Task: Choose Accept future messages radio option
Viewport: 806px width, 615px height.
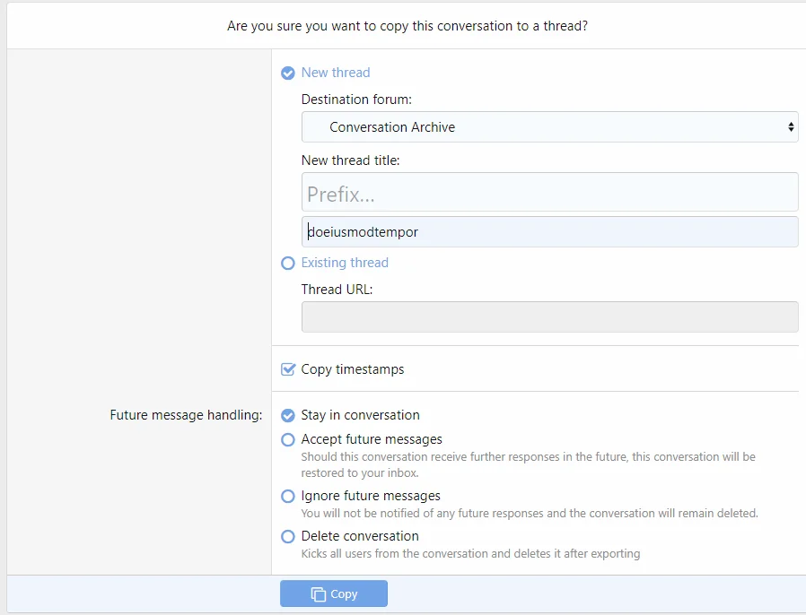Action: pos(288,439)
